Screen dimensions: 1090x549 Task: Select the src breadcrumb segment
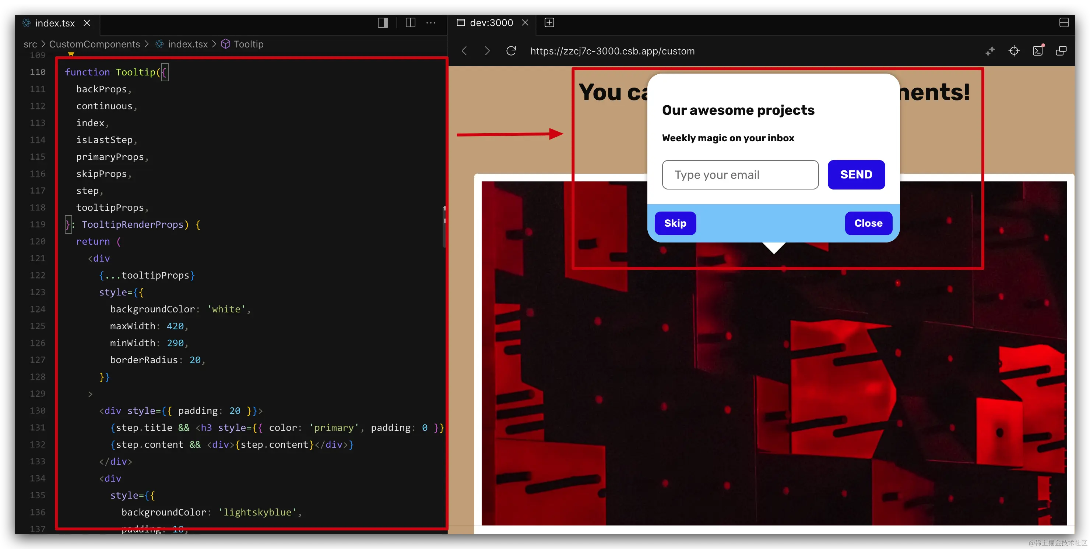click(x=30, y=44)
